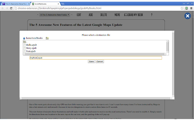Screen dimensions: 194x121
Task: Click the Story.epub file icon
Action: tap(25, 48)
